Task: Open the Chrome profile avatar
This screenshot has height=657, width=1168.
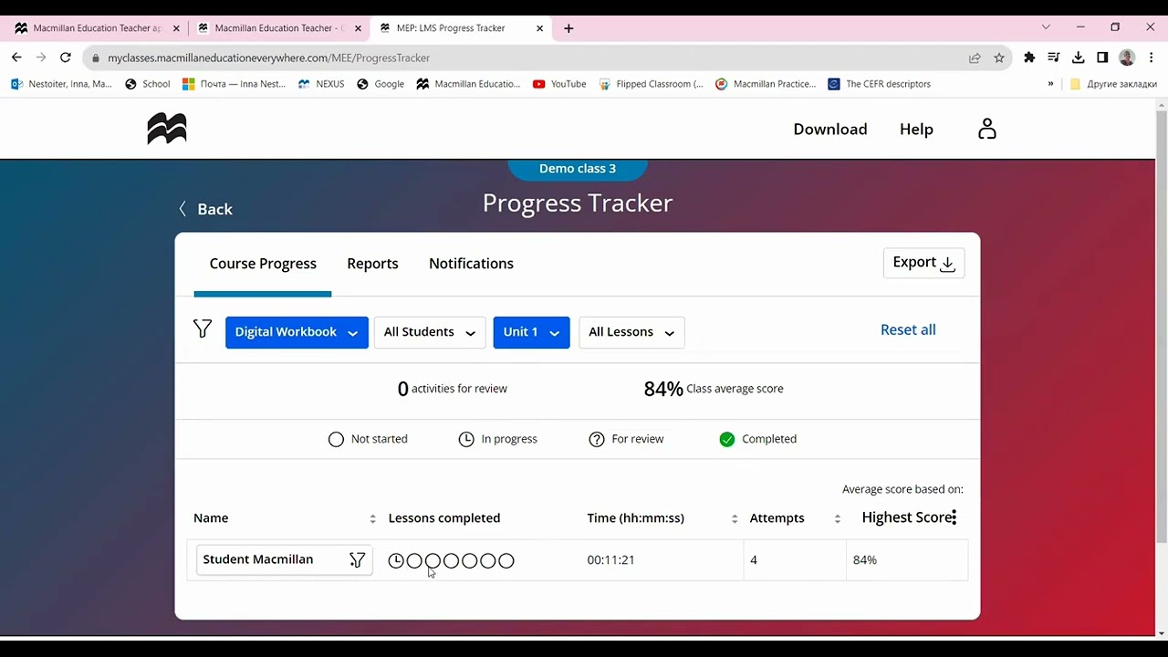Action: [x=1127, y=57]
